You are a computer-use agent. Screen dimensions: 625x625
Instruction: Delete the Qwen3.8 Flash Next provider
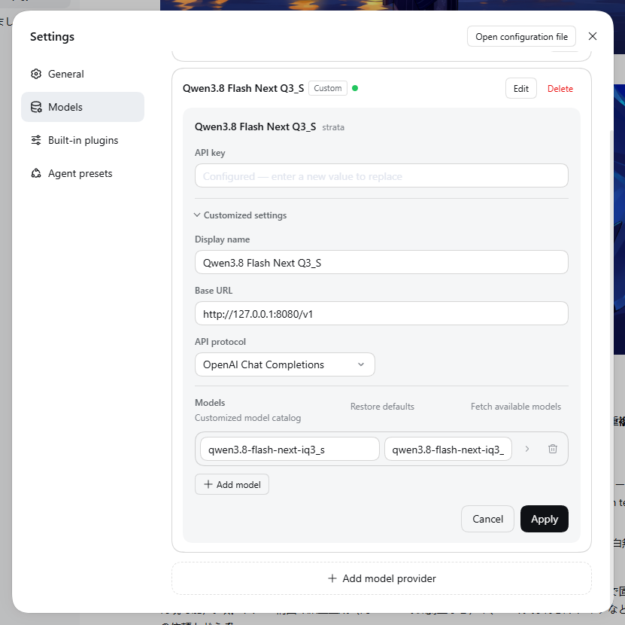560,89
